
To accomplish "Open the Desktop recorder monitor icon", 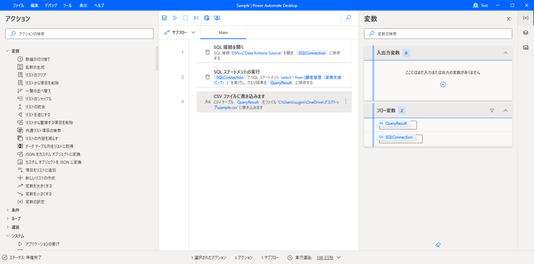I will click(x=217, y=18).
